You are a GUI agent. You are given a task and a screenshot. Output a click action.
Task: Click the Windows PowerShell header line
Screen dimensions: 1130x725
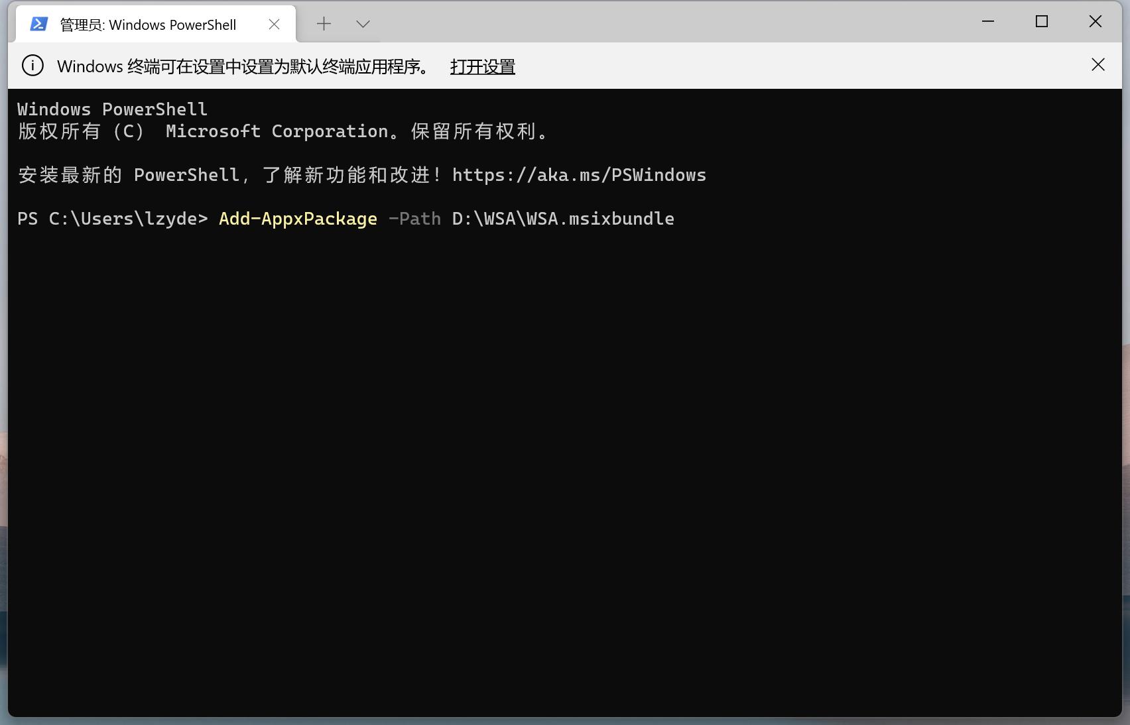click(111, 109)
